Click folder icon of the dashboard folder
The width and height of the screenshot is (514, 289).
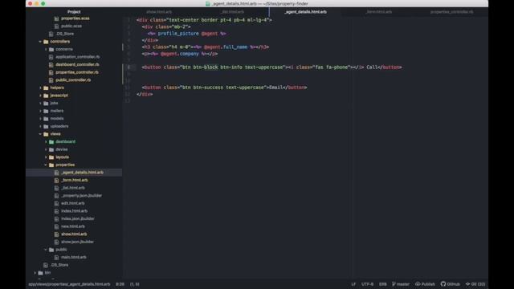point(51,142)
